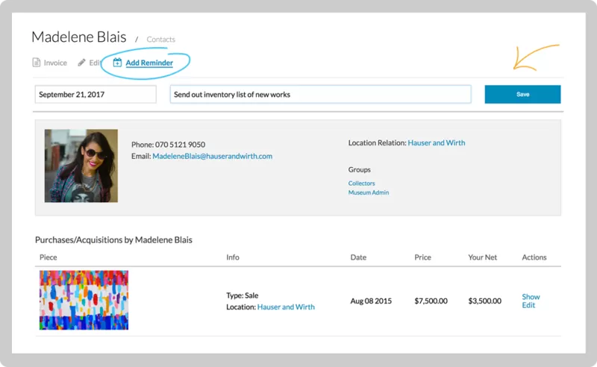Go to Contacts breadcrumb

click(x=160, y=40)
